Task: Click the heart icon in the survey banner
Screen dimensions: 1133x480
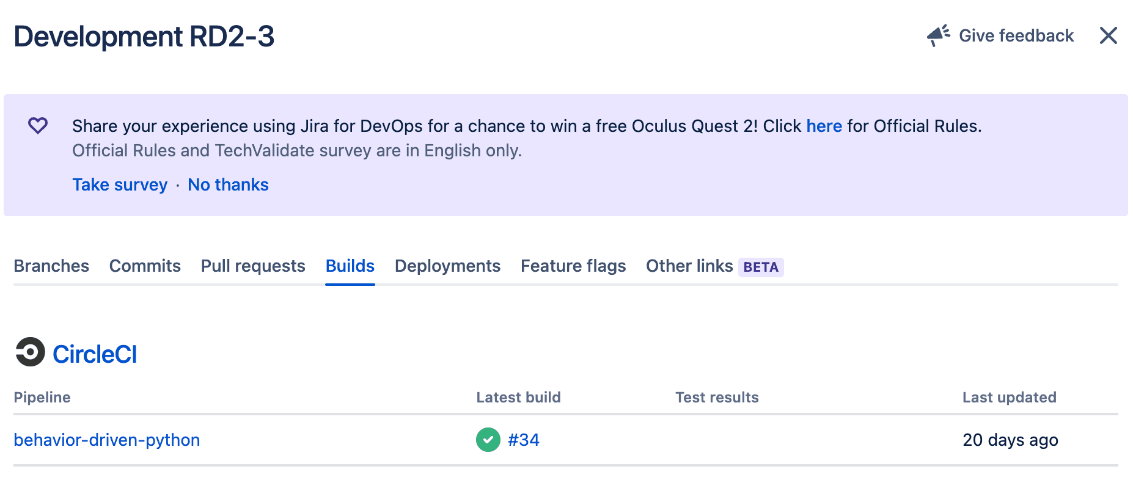Action: [38, 125]
